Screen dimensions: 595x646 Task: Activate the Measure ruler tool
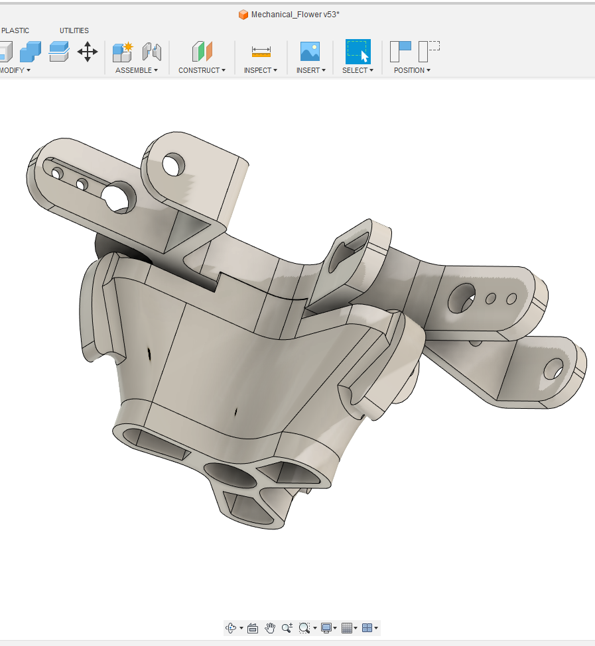(x=261, y=52)
